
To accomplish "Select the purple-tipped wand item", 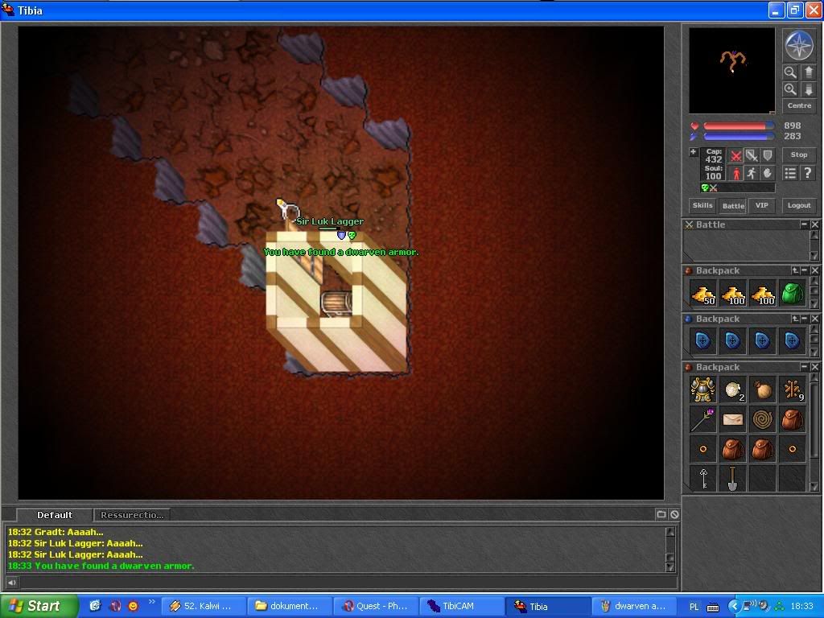I will (x=702, y=420).
